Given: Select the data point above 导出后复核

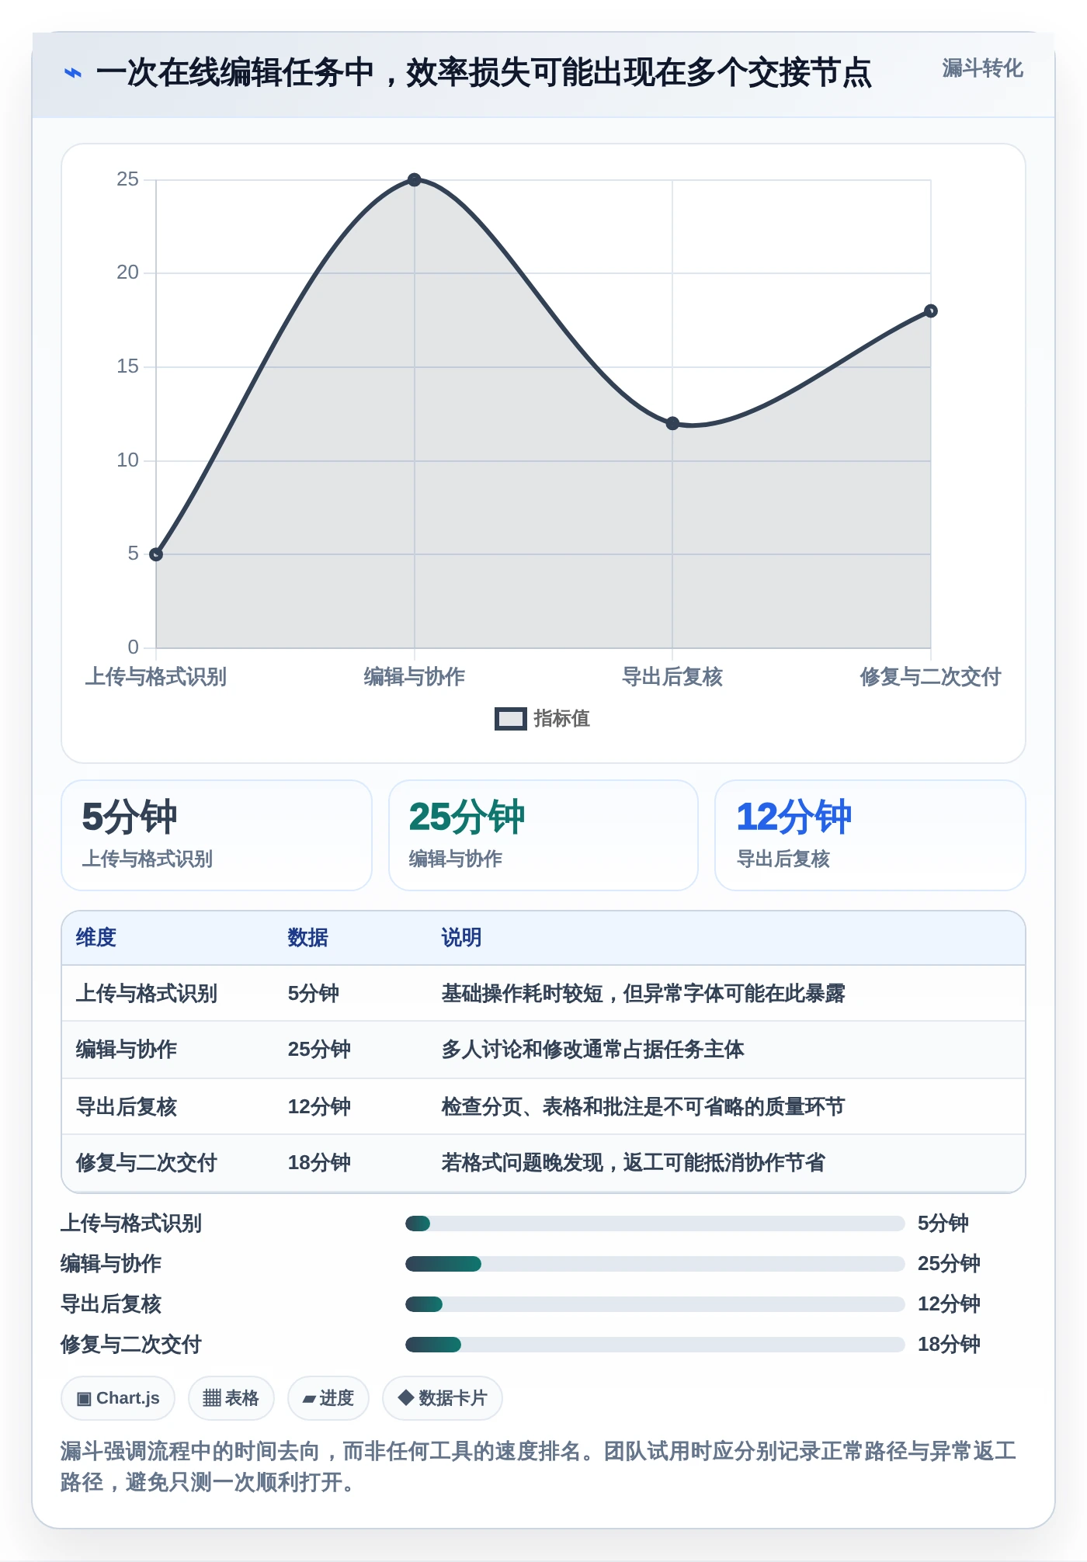Looking at the screenshot, I should [672, 423].
